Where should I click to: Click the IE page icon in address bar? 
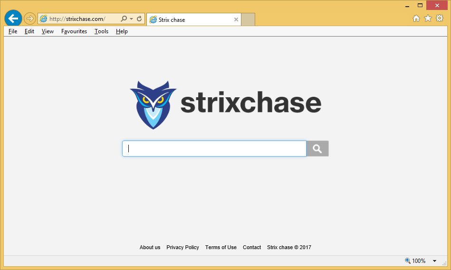[x=43, y=19]
